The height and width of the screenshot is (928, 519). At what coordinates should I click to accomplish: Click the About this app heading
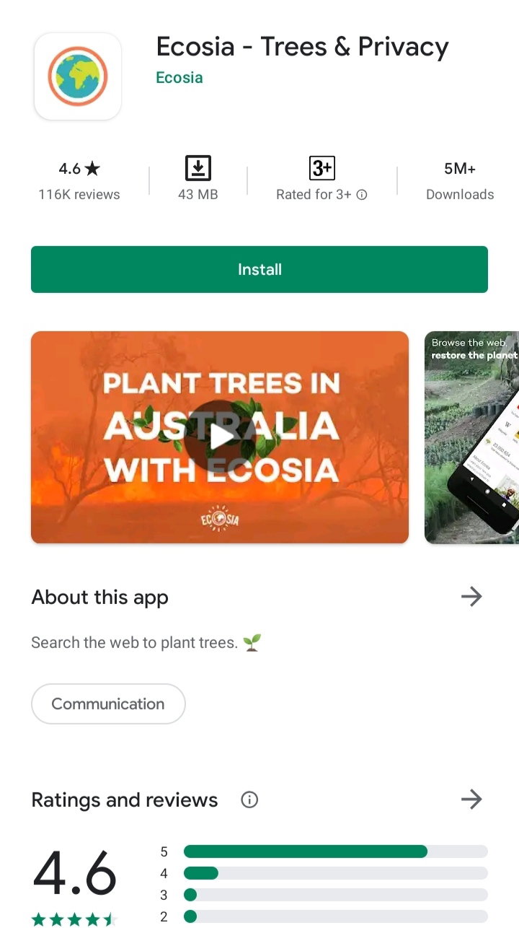[99, 597]
